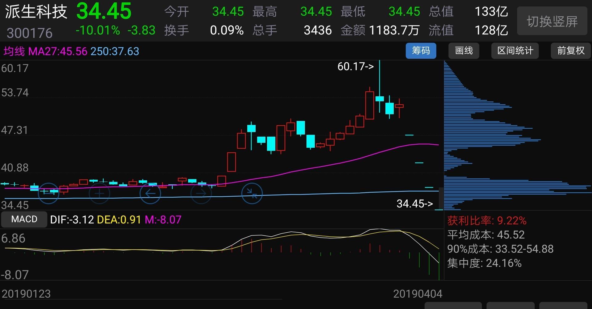Tap the stock code 300176
Screen dimensions: 592x309
click(x=30, y=33)
